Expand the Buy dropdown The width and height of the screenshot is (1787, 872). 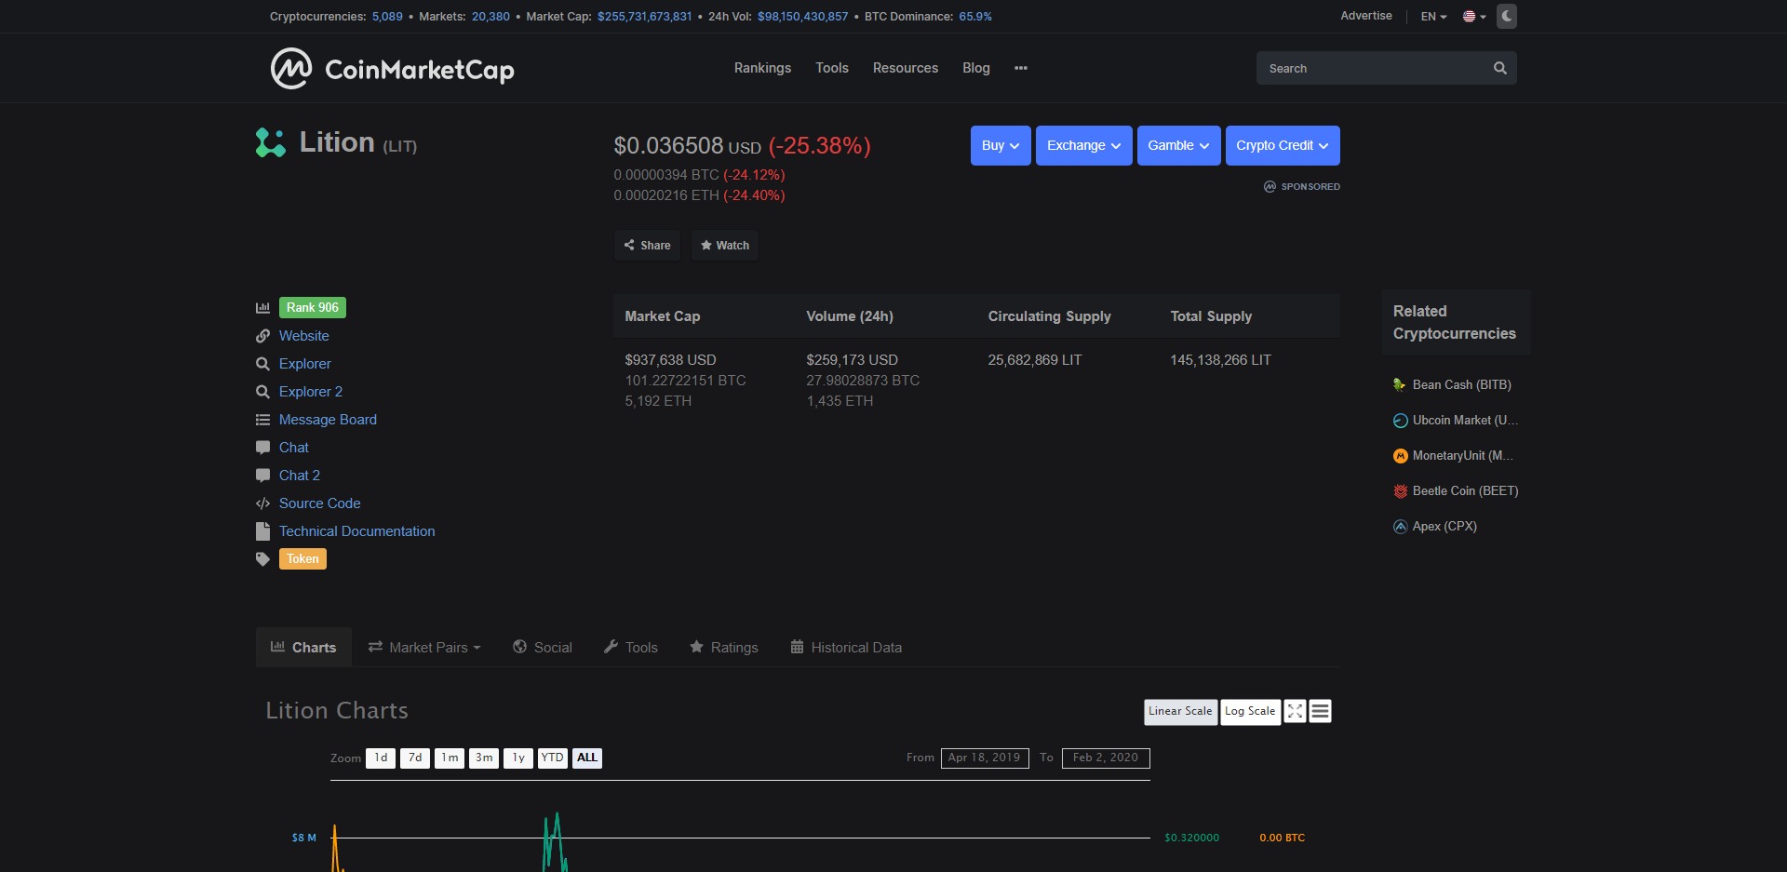pyautogui.click(x=1001, y=145)
